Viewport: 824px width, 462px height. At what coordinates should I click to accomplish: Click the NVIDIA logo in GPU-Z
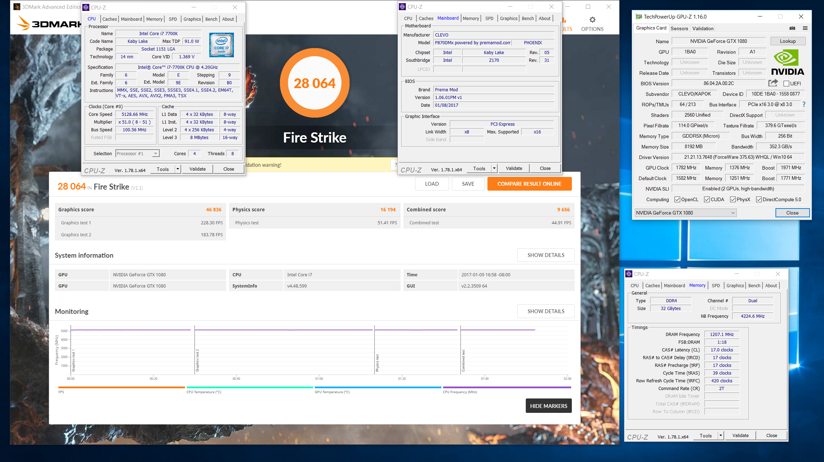coord(787,62)
